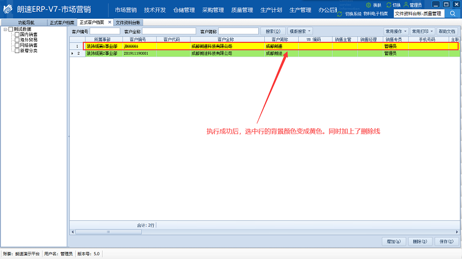
Task: Expand the 常用打印 dropdown
Action: [x=422, y=32]
